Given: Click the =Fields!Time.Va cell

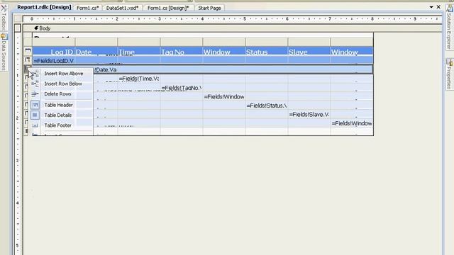Looking at the screenshot, I should point(139,79).
